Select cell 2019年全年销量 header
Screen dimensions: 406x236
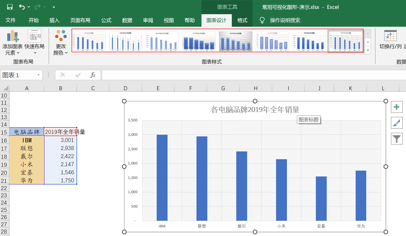[x=60, y=132]
